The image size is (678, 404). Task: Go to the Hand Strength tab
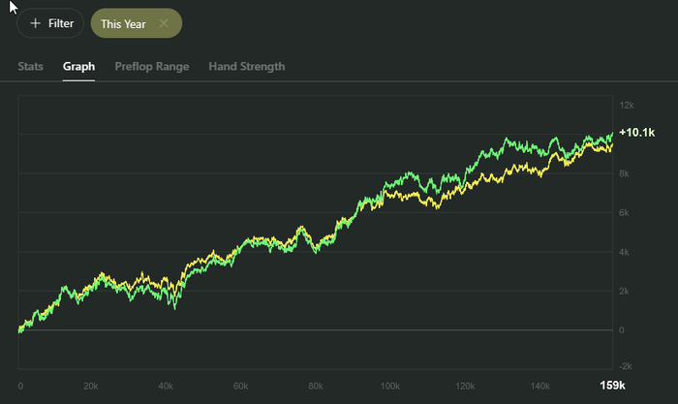pos(246,67)
